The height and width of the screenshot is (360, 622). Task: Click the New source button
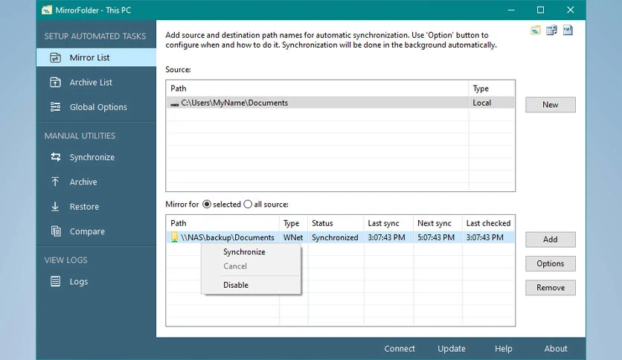click(x=550, y=105)
